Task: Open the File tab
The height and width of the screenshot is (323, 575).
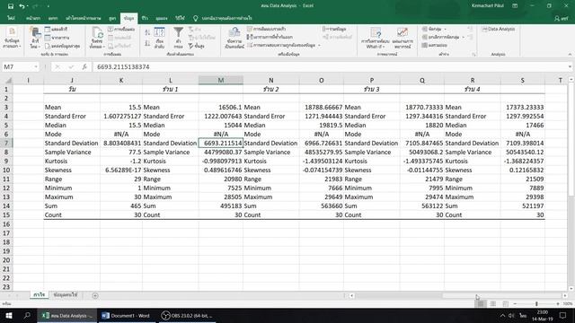Action: click(11, 18)
